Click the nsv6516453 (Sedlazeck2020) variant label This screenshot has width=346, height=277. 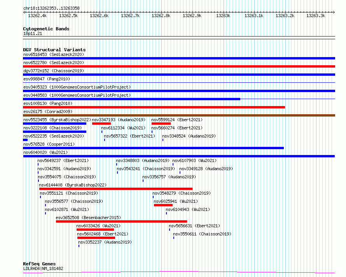click(54, 54)
